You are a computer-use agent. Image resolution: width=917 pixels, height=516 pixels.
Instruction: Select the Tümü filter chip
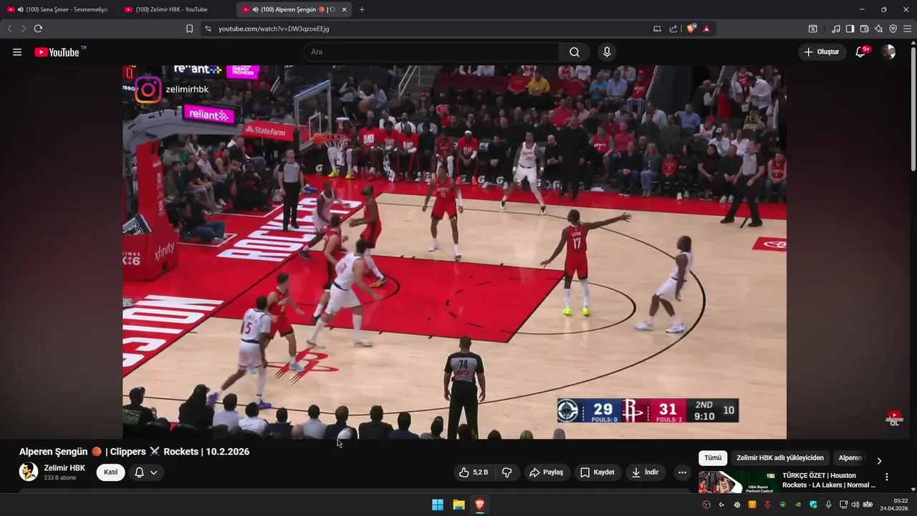point(713,458)
